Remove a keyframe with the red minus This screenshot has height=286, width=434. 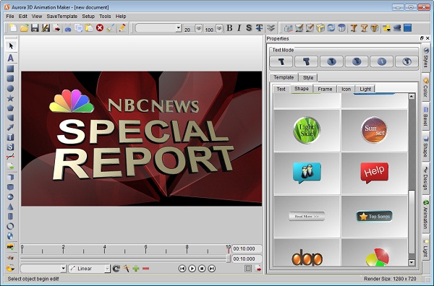click(146, 269)
